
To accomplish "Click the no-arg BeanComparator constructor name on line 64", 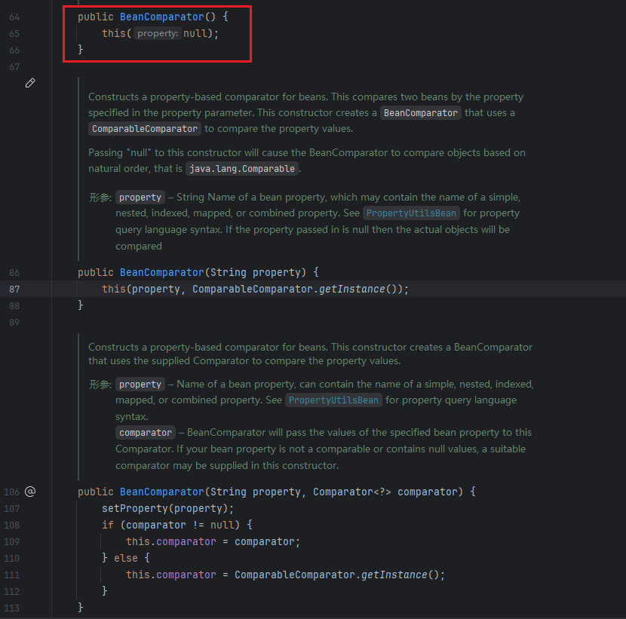I will click(x=161, y=17).
